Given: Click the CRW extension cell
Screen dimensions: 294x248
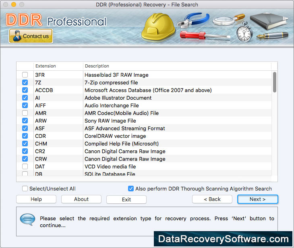Looking at the screenshot, I should [58, 159].
